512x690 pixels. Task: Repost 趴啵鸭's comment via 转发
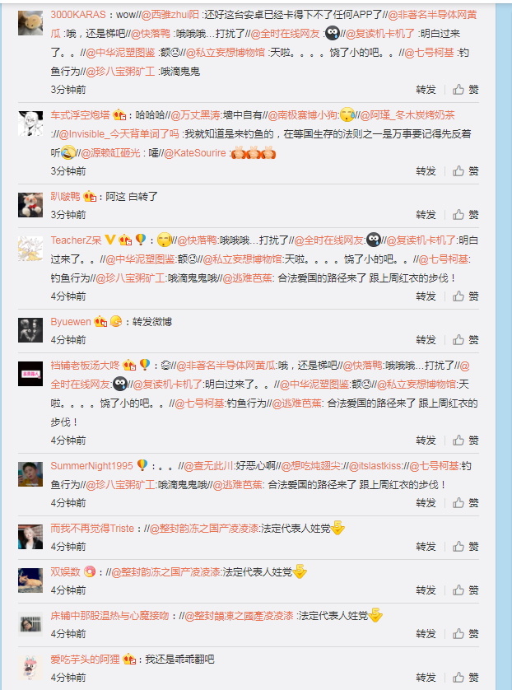[426, 215]
